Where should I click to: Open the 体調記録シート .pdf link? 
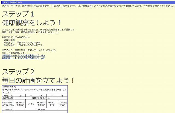(x=23, y=58)
